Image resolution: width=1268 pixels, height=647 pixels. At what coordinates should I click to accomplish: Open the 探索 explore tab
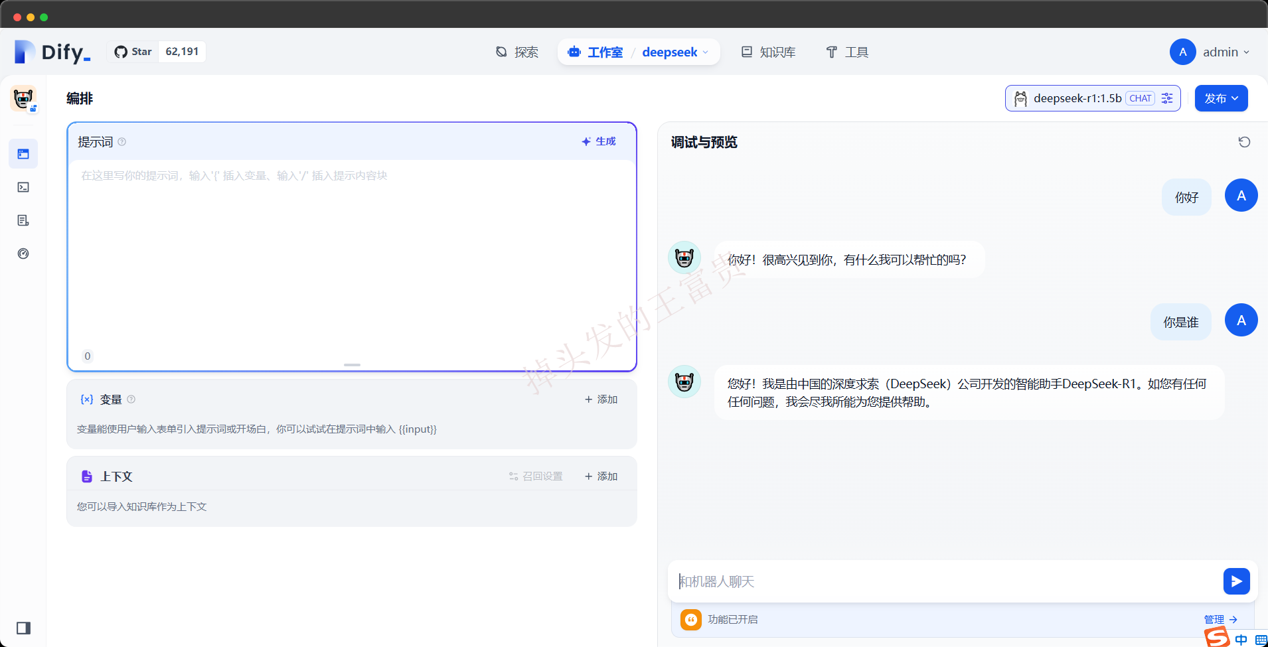point(517,52)
